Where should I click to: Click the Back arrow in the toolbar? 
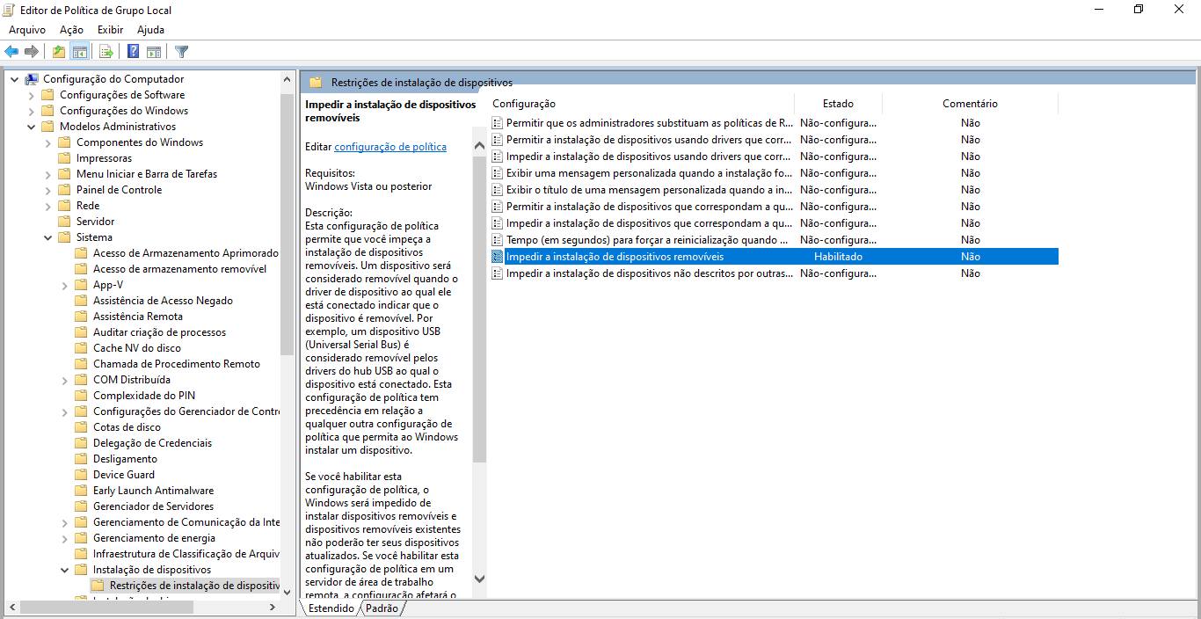coord(11,51)
